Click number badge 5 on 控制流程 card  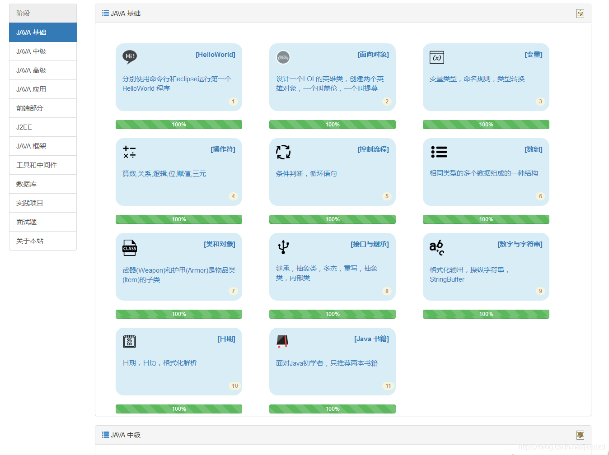(387, 196)
